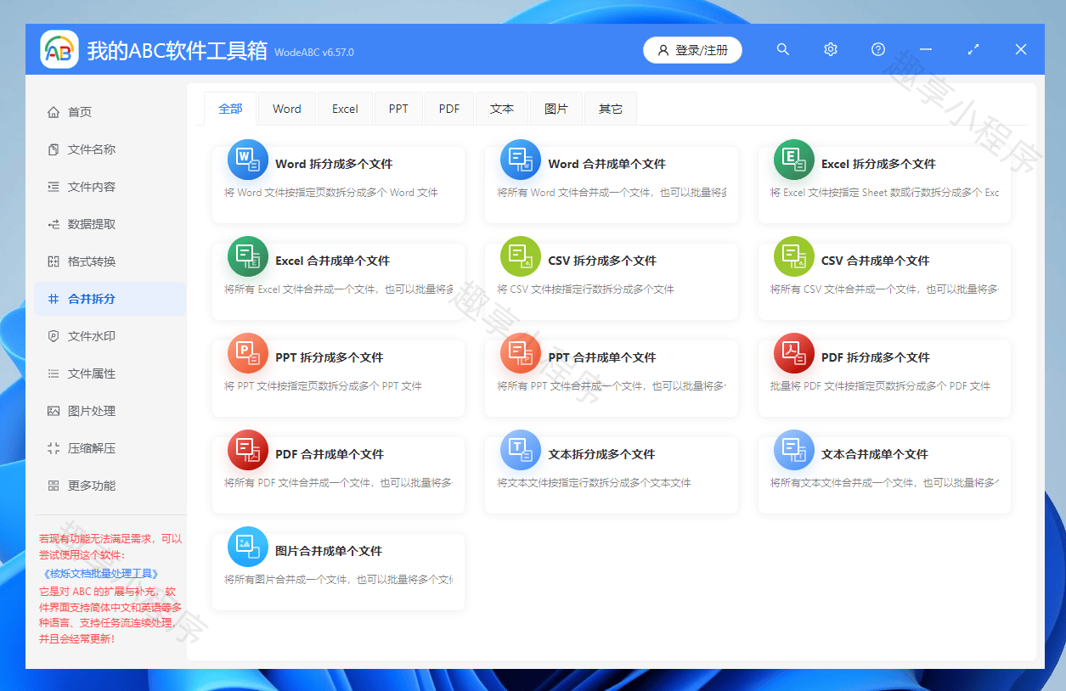Open the search magnifier icon in title bar

pos(783,50)
